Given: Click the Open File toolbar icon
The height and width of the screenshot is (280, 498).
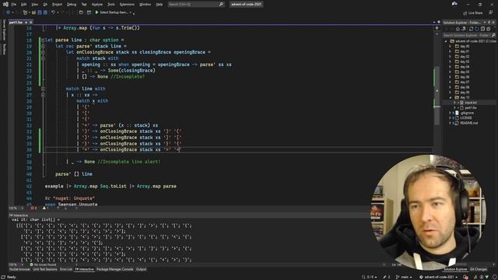Looking at the screenshot, I should 33,12.
